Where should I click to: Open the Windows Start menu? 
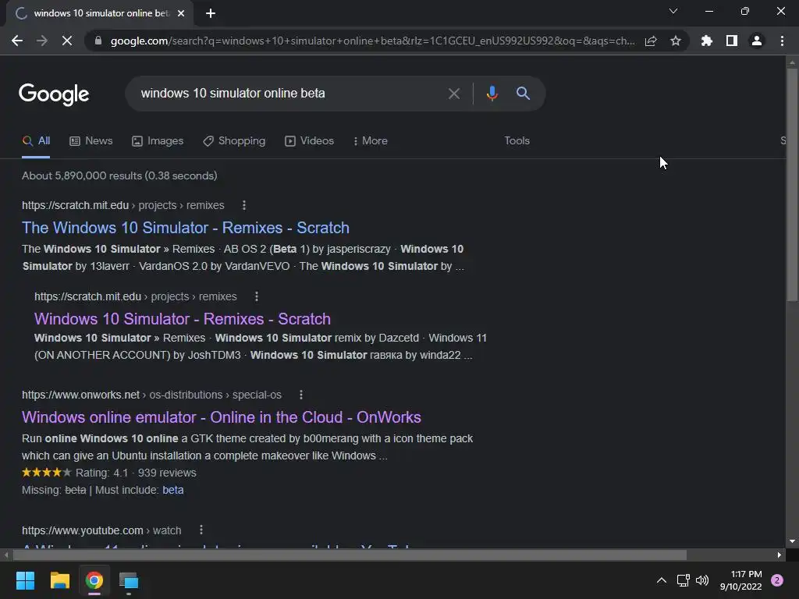click(x=25, y=580)
